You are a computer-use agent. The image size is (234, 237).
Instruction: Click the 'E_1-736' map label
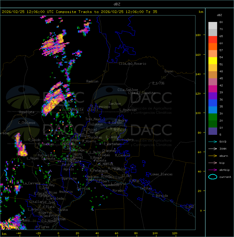click(158, 83)
